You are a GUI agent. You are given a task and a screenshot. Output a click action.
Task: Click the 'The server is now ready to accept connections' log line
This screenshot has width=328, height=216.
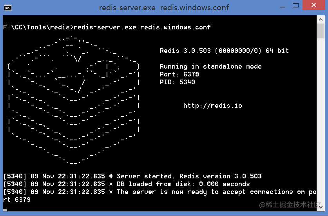coord(160,192)
